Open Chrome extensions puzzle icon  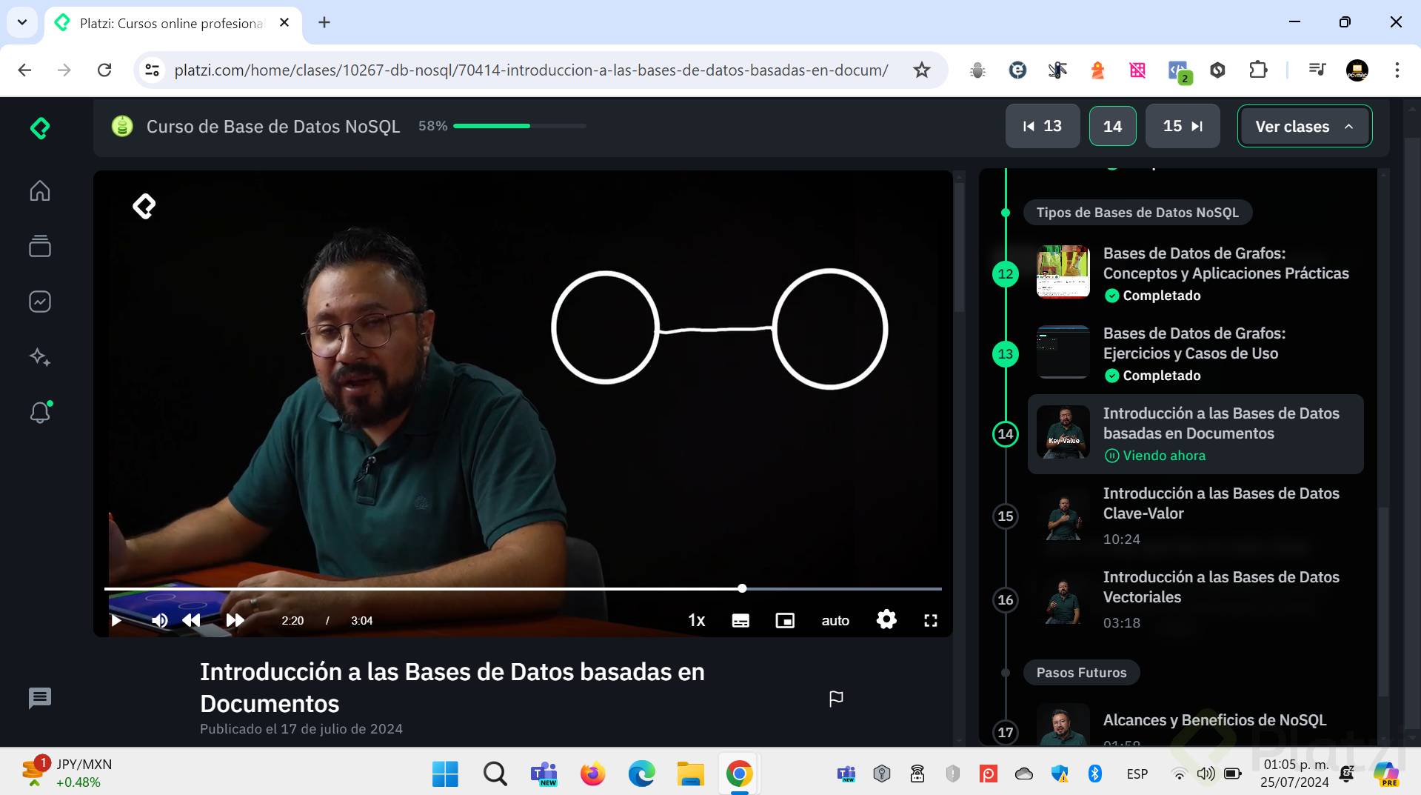[1257, 70]
